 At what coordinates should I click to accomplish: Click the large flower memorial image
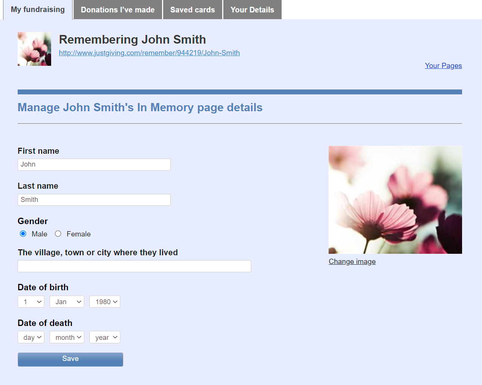pos(395,200)
